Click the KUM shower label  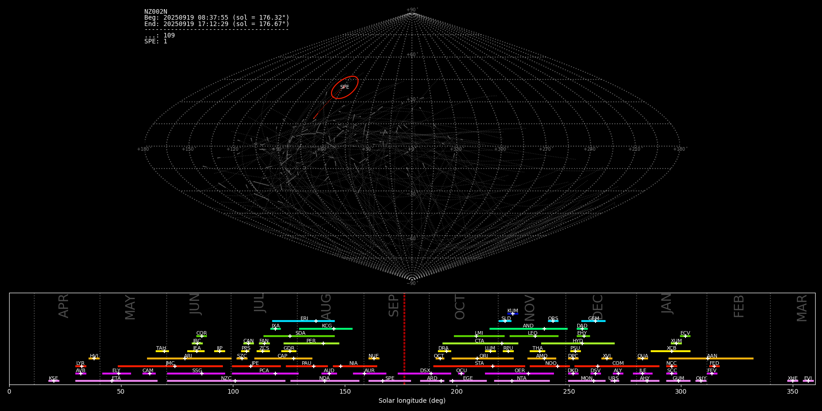click(x=513, y=311)
